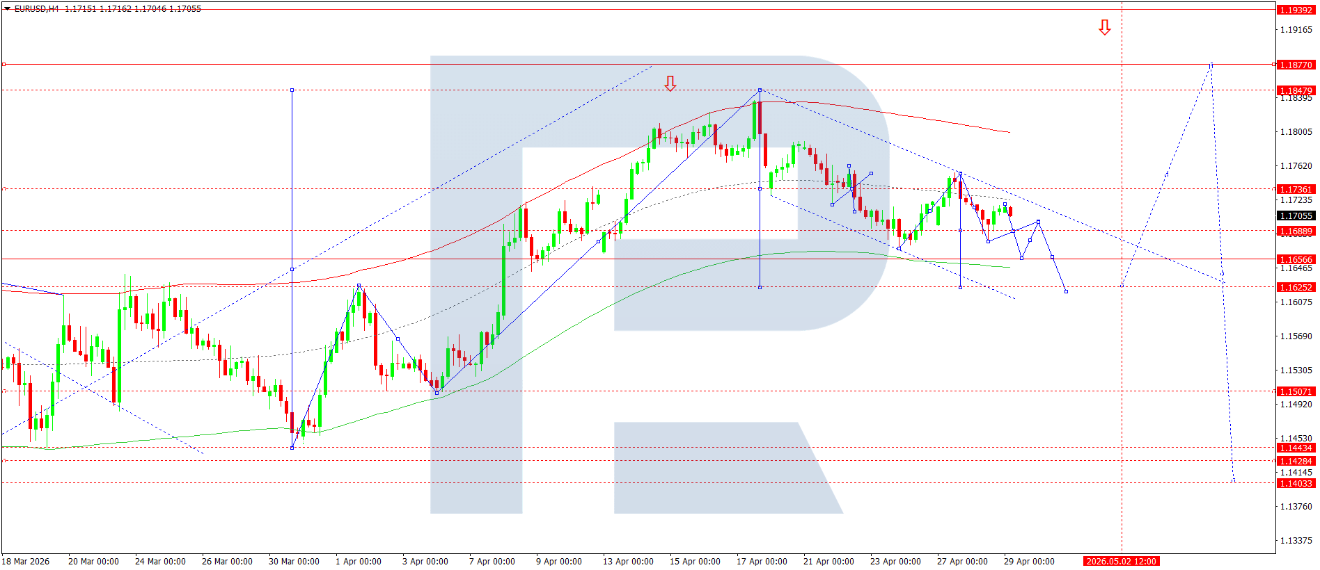Click the 1.16889 level price tag
The image size is (1320, 570).
click(x=1296, y=231)
